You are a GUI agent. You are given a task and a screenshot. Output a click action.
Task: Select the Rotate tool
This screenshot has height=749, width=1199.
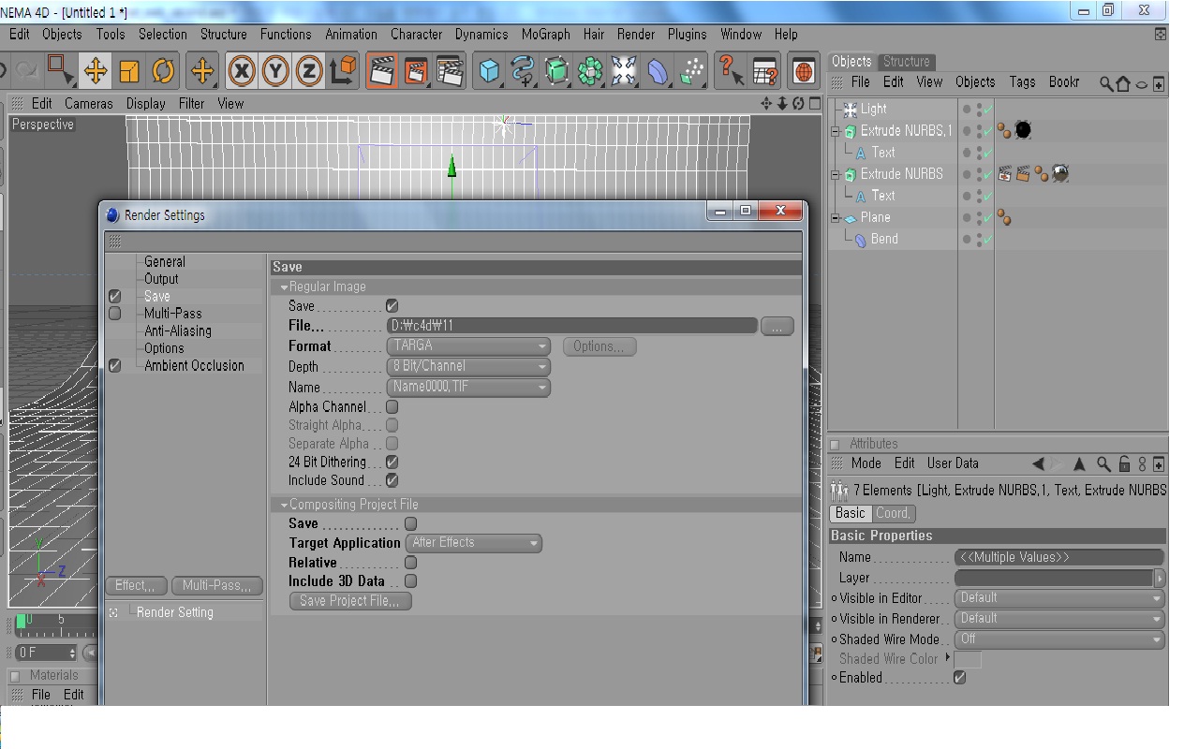pos(164,71)
